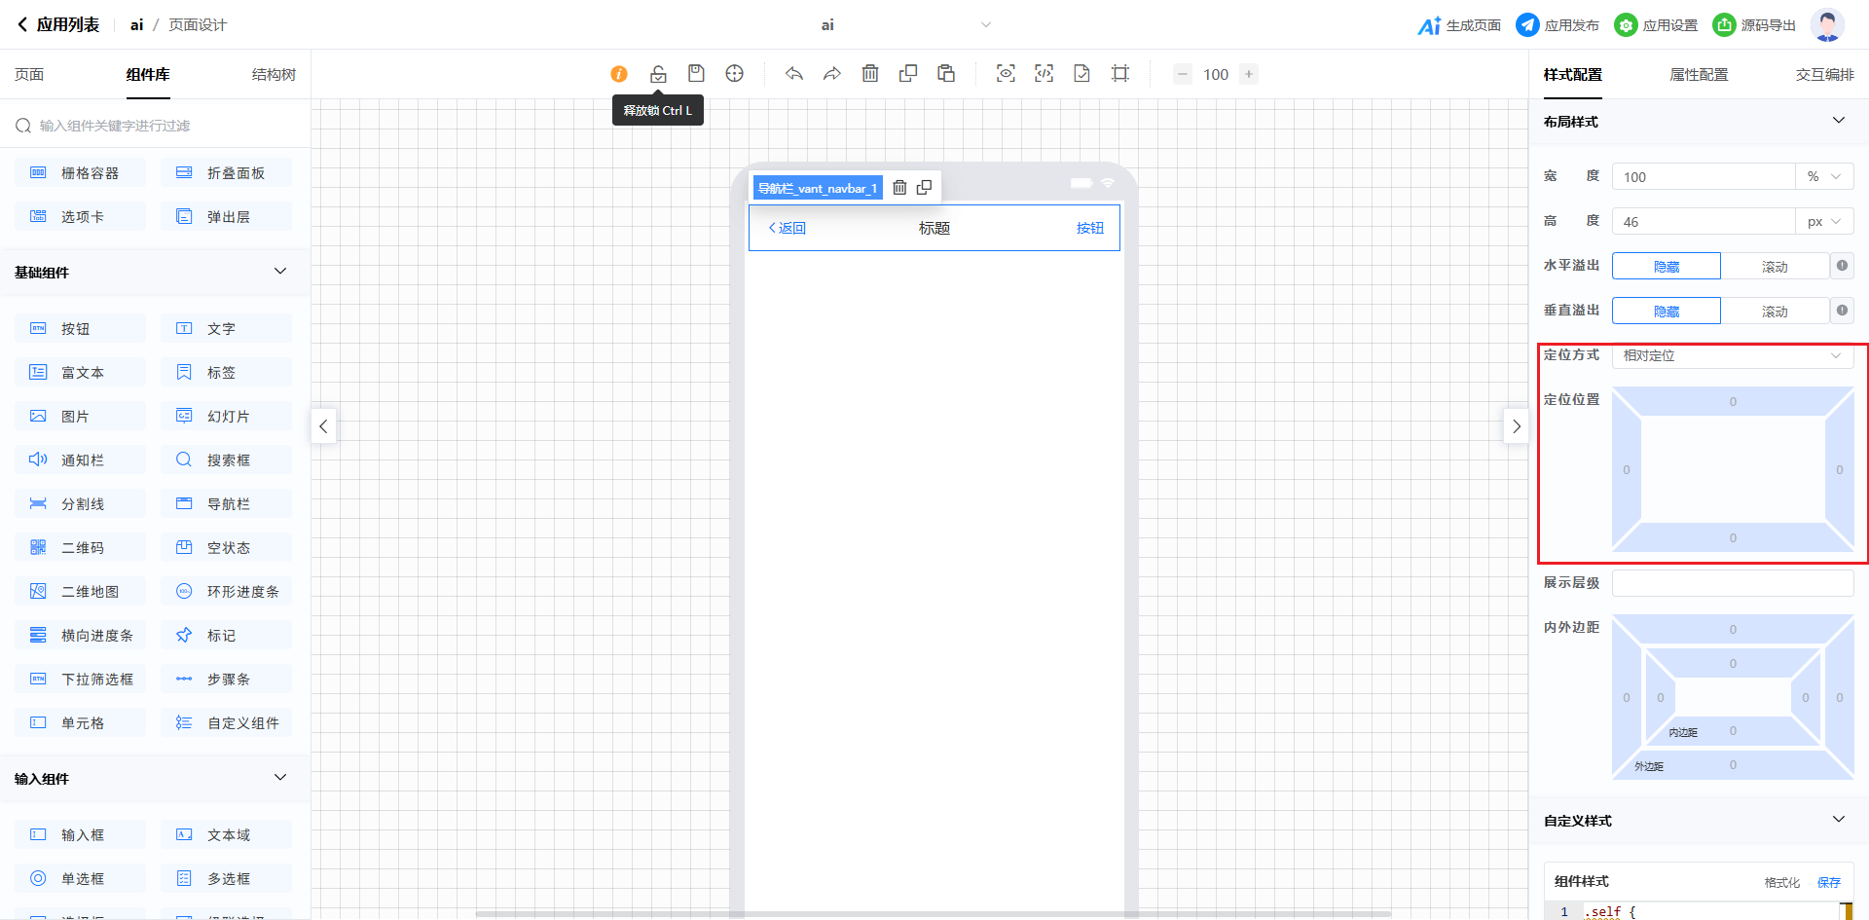The image size is (1869, 920).
Task: Set vertical overflow (垂直溢出) to 隐藏
Action: pos(1666,312)
